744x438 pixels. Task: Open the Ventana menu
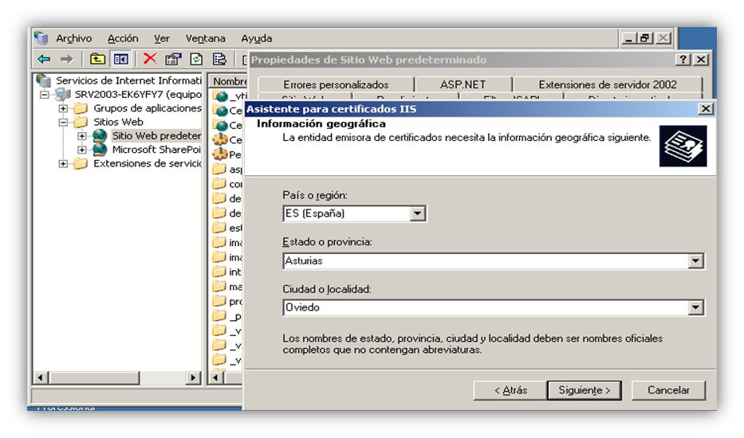(x=205, y=38)
